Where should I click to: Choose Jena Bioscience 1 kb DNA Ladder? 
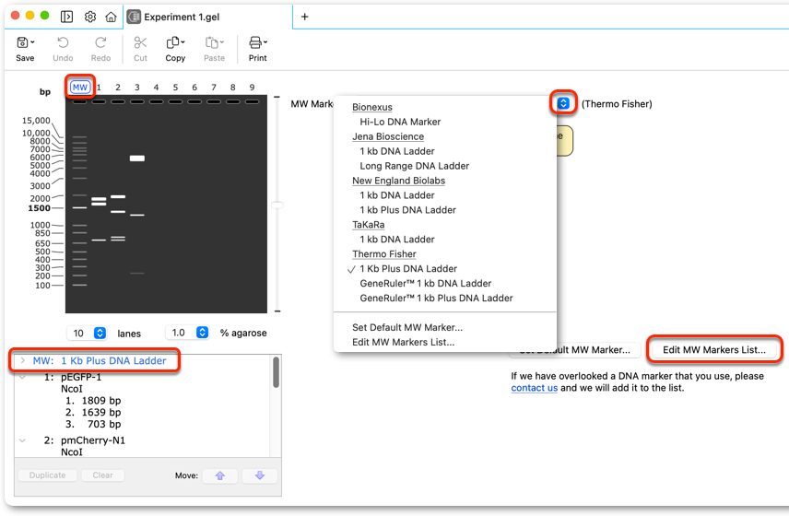(x=397, y=151)
